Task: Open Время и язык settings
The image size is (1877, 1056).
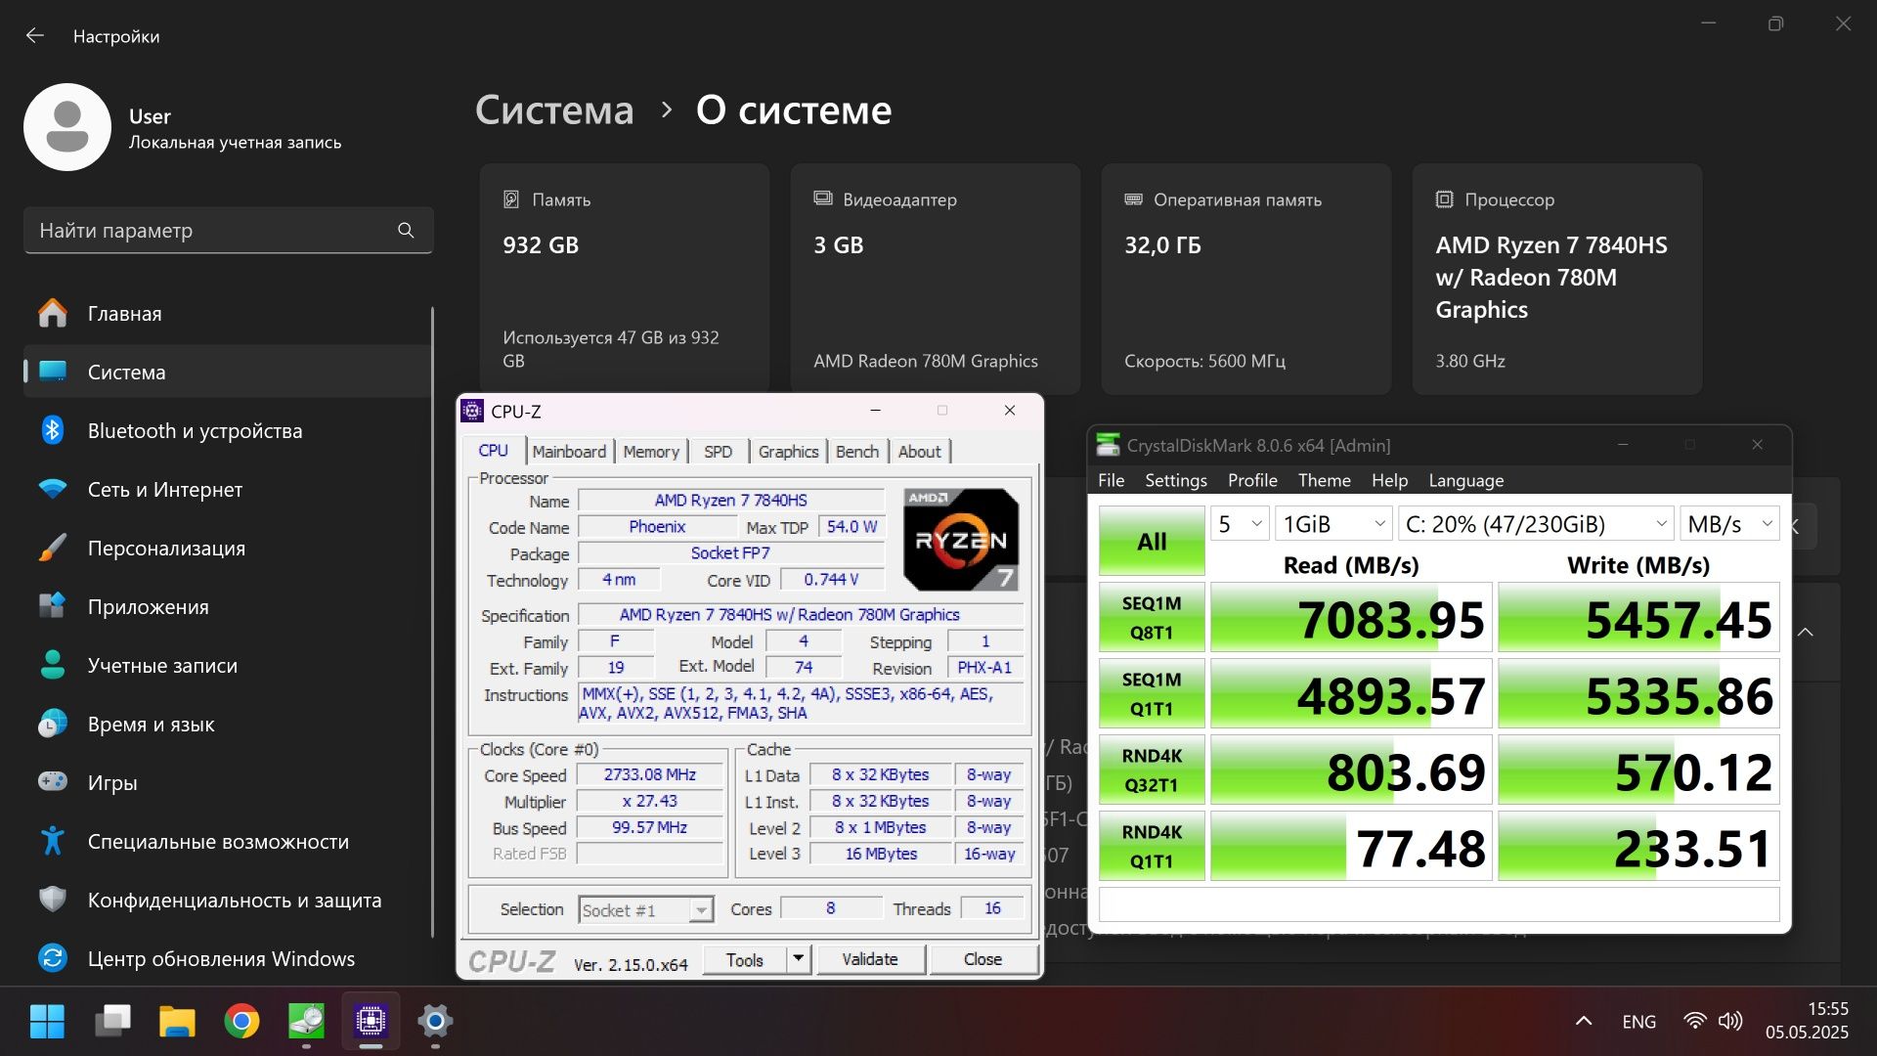Action: pos(227,725)
